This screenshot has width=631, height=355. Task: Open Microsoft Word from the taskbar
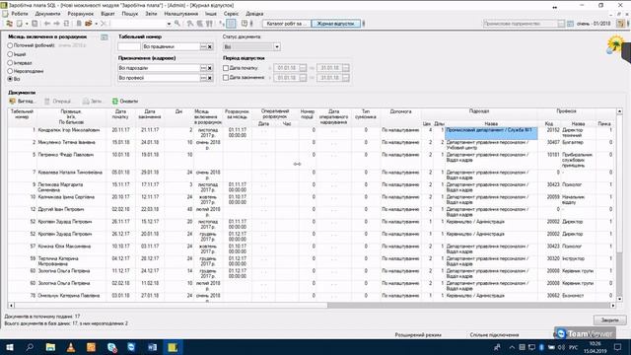click(152, 347)
